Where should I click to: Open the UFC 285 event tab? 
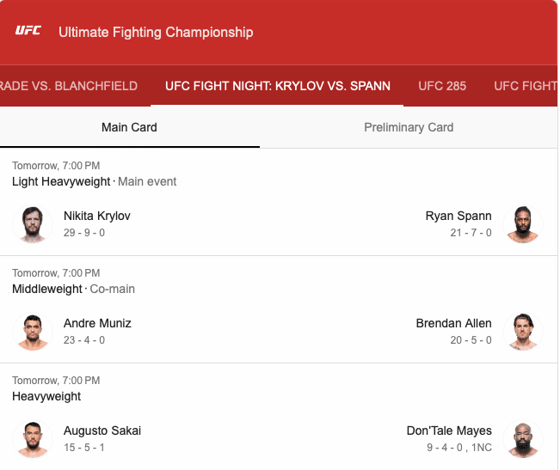[x=442, y=86]
